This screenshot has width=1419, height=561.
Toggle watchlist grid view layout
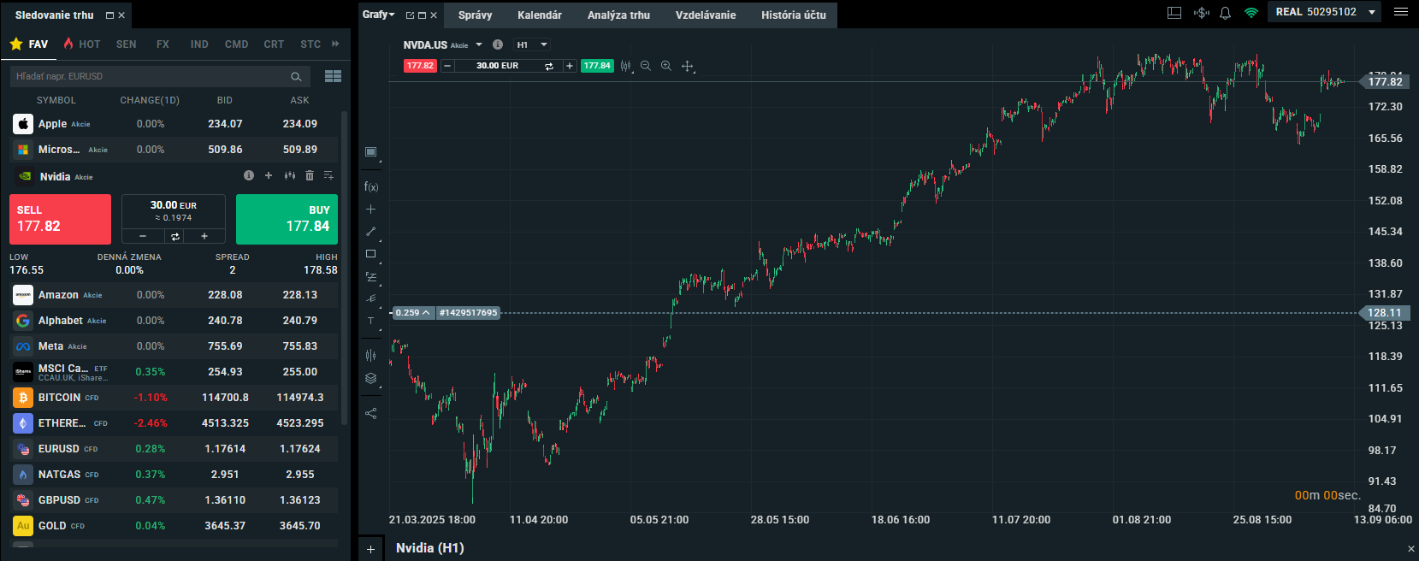(333, 76)
